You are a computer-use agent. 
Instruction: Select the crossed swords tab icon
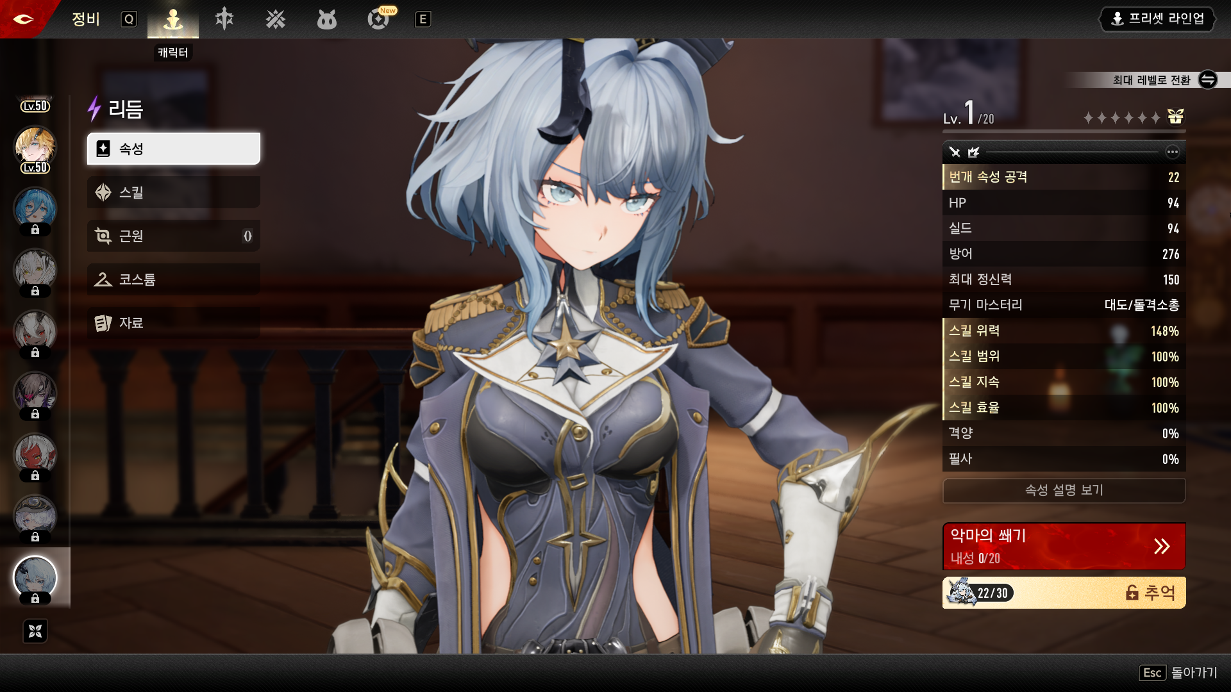276,19
